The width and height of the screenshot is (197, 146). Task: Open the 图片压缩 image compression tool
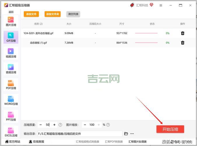click(11, 21)
